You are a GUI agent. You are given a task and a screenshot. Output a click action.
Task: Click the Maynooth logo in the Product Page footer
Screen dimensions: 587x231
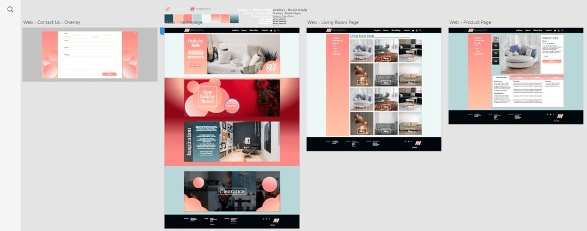pos(560,116)
